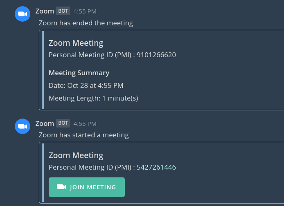Click the 'Zoom has ended the meeting' text
284x206 pixels.
[86, 23]
